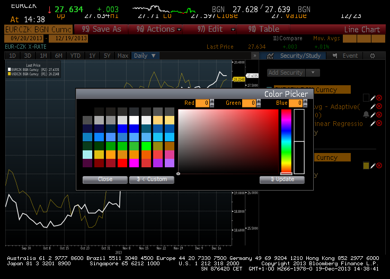
Task: Select the YTD time range tab
Action: click(75, 56)
